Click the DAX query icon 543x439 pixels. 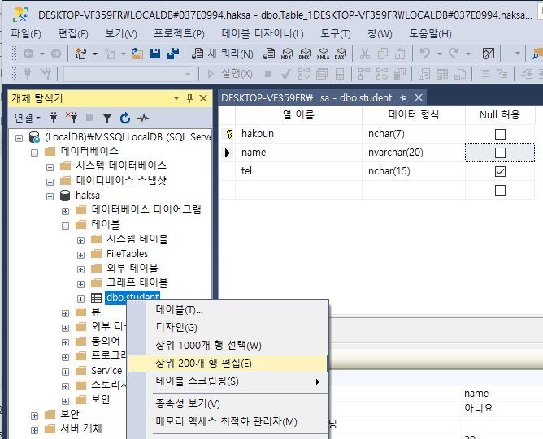pos(341,54)
